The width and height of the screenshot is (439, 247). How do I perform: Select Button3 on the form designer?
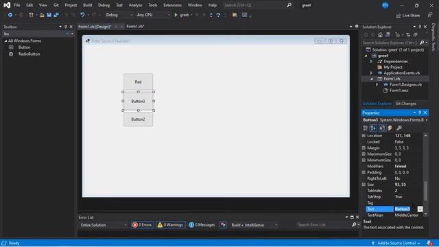(x=139, y=101)
